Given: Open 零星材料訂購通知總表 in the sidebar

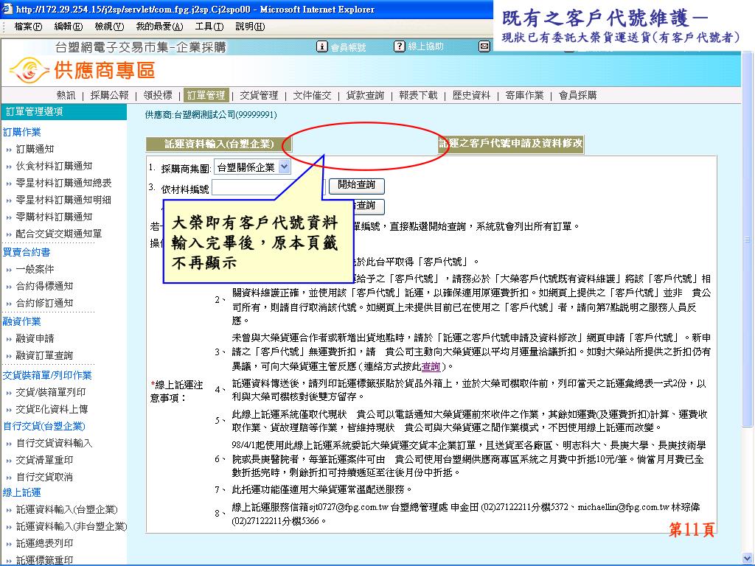Looking at the screenshot, I should click(63, 183).
